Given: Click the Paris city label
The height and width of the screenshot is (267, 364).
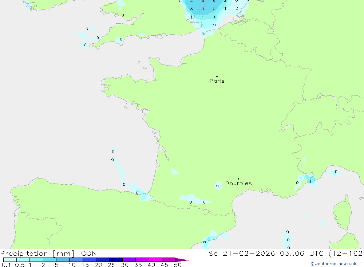Looking at the screenshot, I should tap(217, 81).
